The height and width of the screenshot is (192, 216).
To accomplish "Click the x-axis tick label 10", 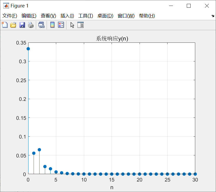I will tap(84, 180).
